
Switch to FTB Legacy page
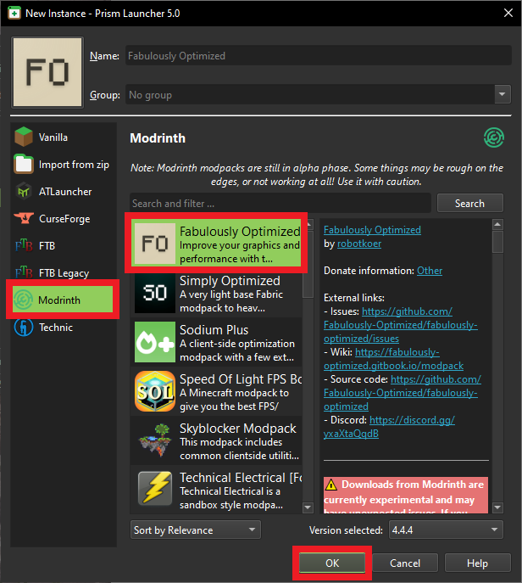(63, 273)
